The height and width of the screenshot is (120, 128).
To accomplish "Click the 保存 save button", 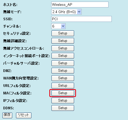I will click(7, 115).
